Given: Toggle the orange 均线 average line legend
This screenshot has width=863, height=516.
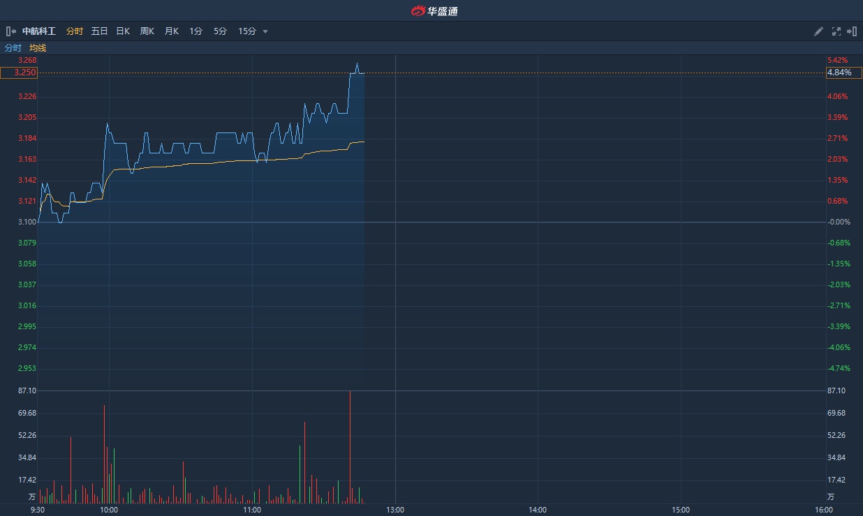Looking at the screenshot, I should [38, 48].
